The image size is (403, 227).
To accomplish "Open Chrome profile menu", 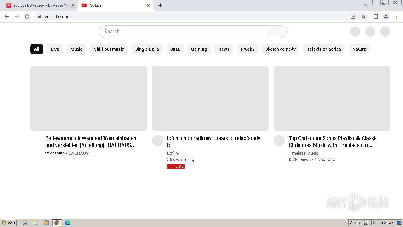I will (386, 16).
